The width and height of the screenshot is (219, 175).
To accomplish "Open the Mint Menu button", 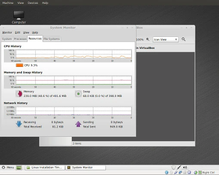I will [x=8, y=167].
